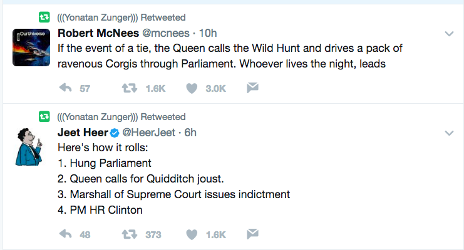
Task: Send Robert McNees's tweet via direct message
Action: pyautogui.click(x=252, y=88)
